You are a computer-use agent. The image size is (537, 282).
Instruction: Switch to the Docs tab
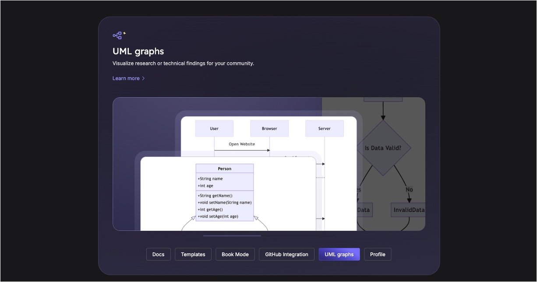(x=158, y=254)
